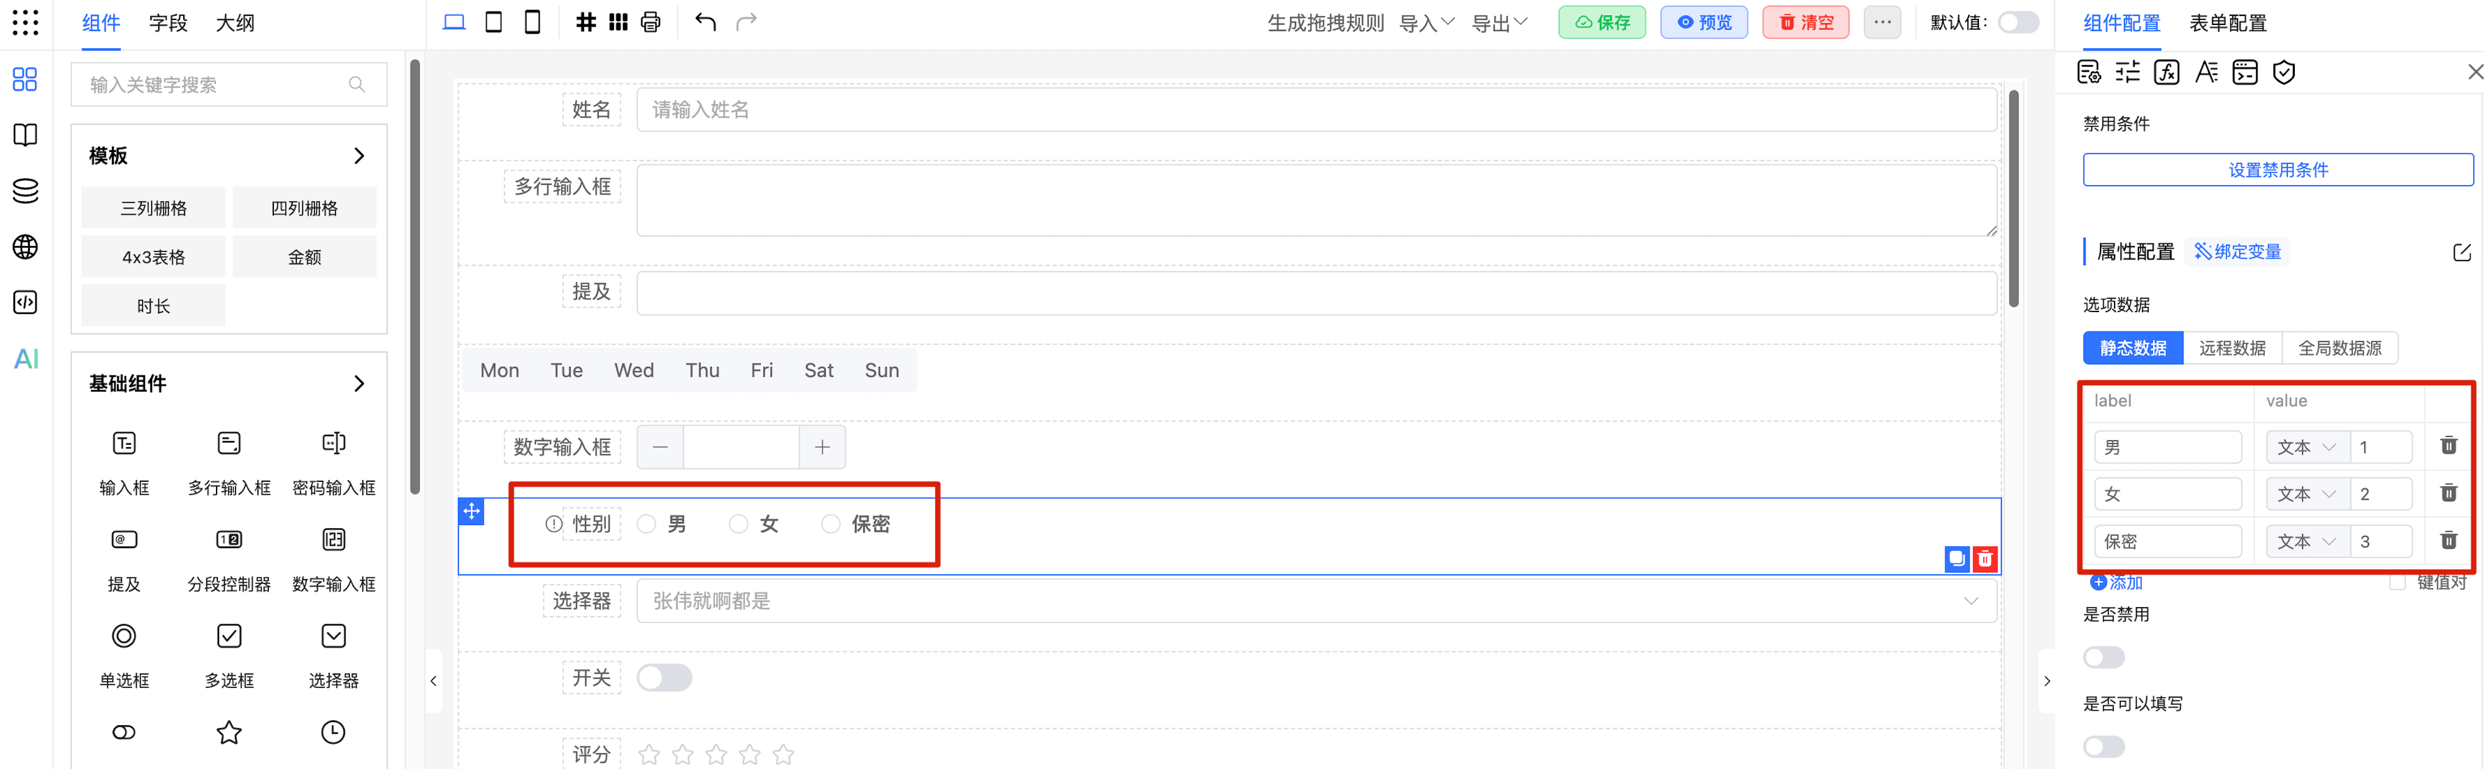
Task: Open the formula (fx) config icon
Action: point(2166,72)
